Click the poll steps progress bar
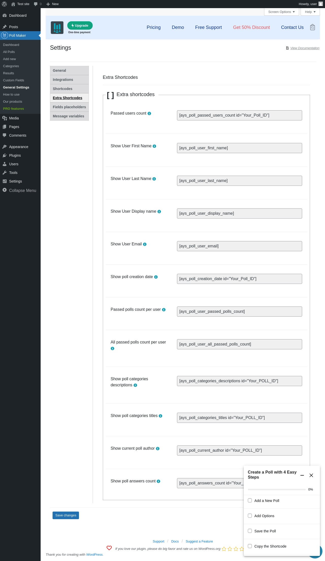The image size is (325, 561). click(x=277, y=490)
